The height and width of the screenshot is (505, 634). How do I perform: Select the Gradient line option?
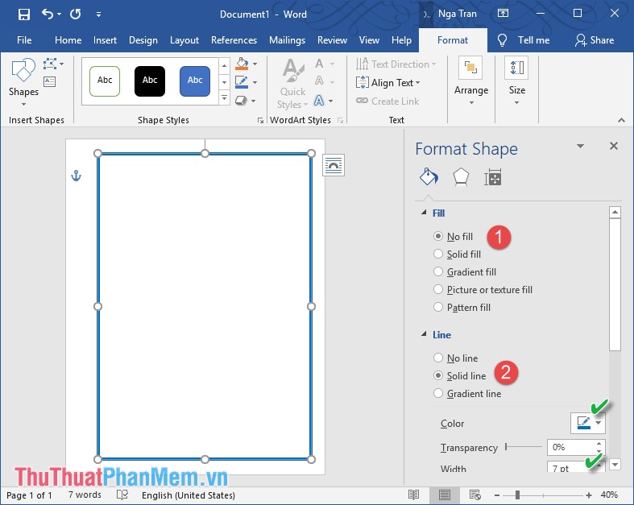(x=467, y=394)
